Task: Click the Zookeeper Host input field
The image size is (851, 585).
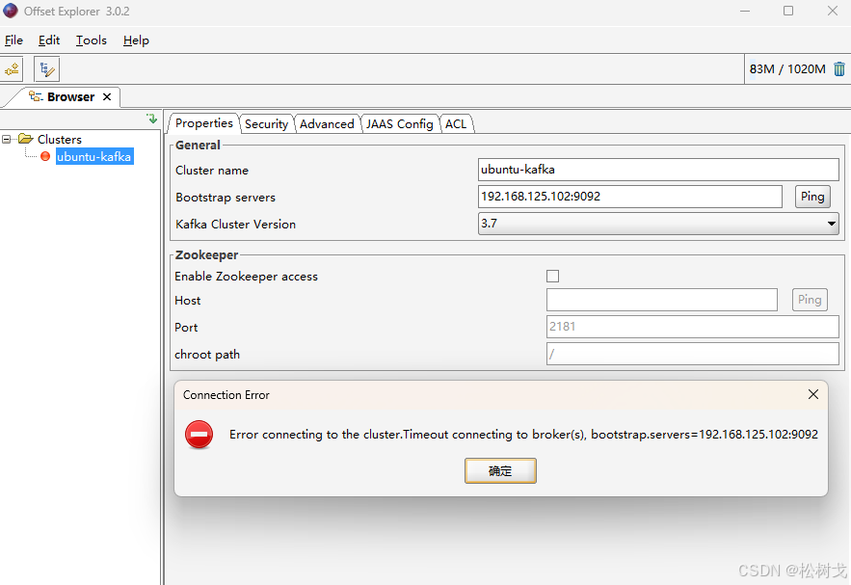Action: [x=661, y=300]
